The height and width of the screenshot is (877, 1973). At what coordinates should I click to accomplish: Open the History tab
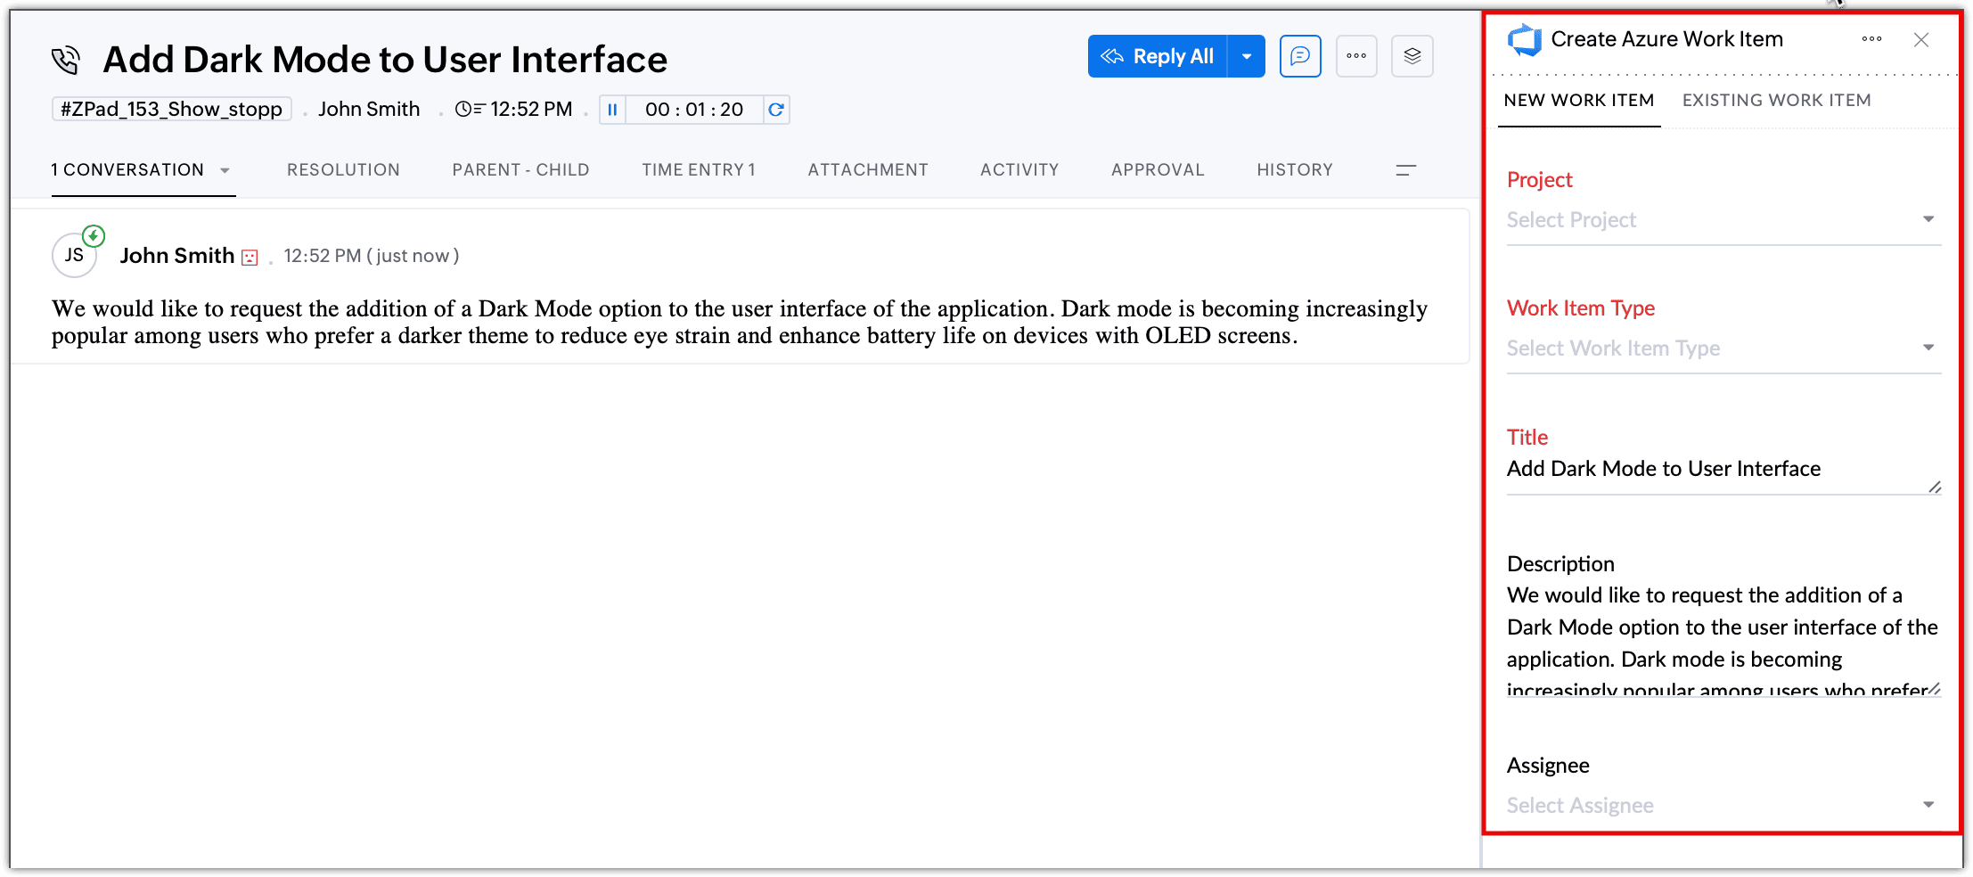(1295, 169)
